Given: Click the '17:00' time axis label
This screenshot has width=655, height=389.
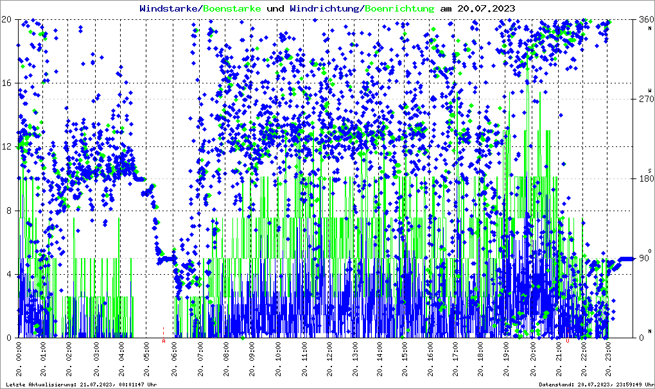Looking at the screenshot, I should pyautogui.click(x=455, y=351).
